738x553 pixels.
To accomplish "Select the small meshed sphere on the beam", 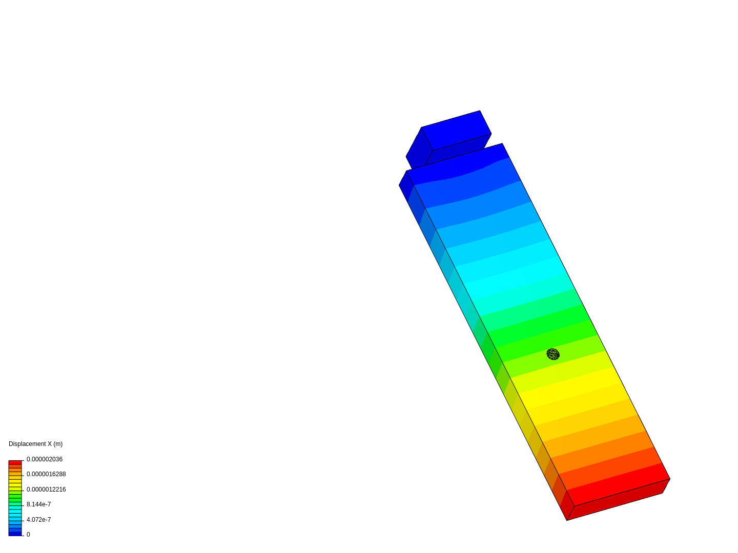I will (x=553, y=354).
